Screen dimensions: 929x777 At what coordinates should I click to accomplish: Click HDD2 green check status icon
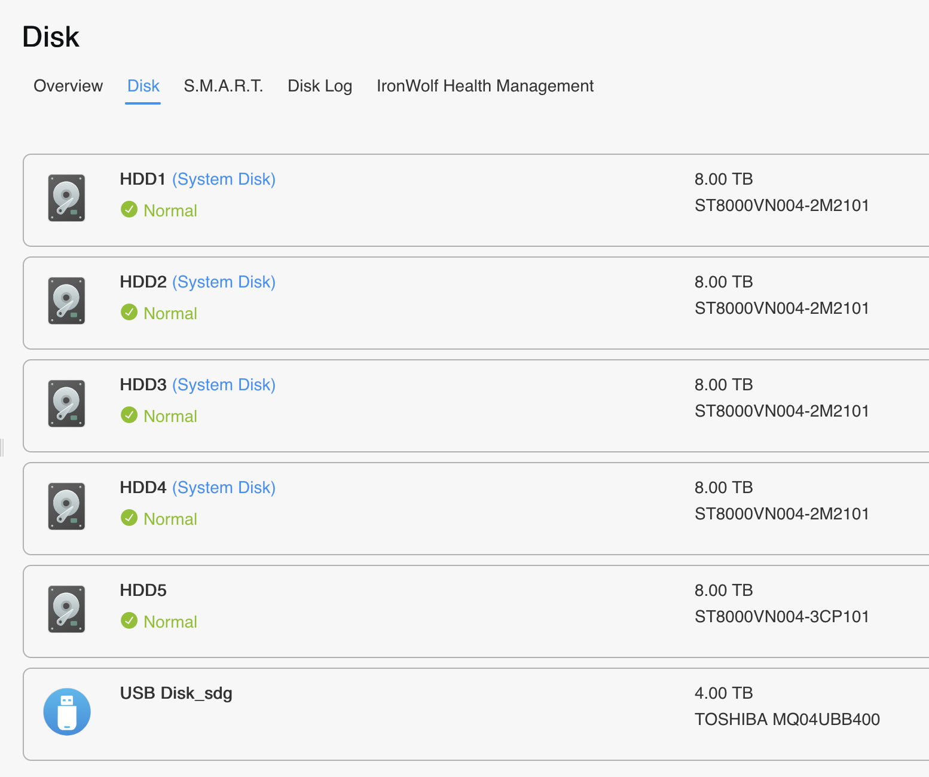pos(129,312)
